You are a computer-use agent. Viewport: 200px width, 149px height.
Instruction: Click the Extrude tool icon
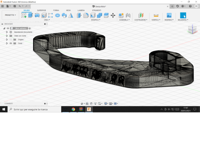pyautogui.click(x=30, y=15)
